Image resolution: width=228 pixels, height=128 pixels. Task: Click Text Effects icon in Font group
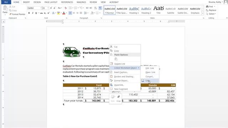coord(53,13)
